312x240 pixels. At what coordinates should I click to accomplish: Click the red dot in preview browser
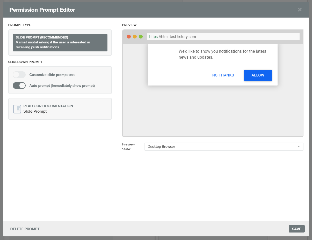(x=129, y=37)
